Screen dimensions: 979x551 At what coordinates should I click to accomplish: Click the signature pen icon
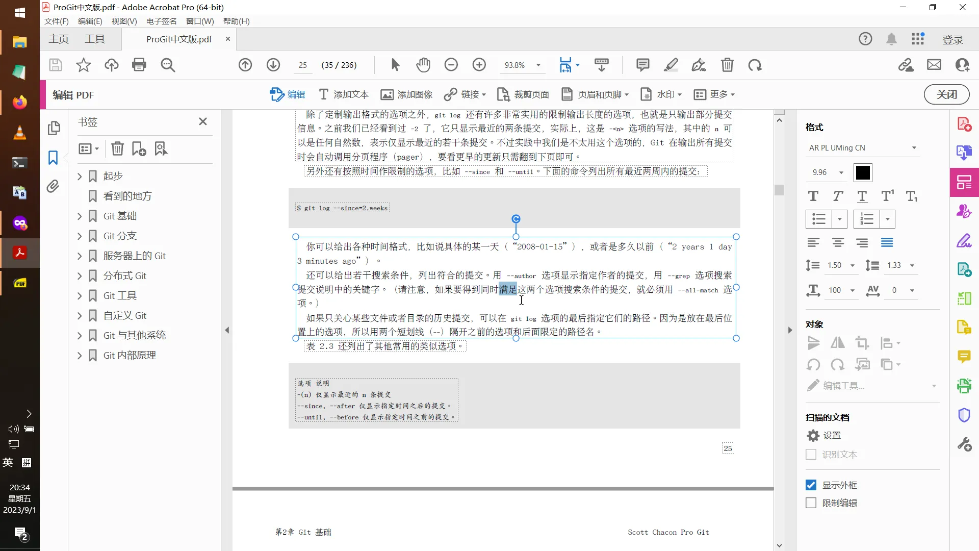pyautogui.click(x=699, y=65)
